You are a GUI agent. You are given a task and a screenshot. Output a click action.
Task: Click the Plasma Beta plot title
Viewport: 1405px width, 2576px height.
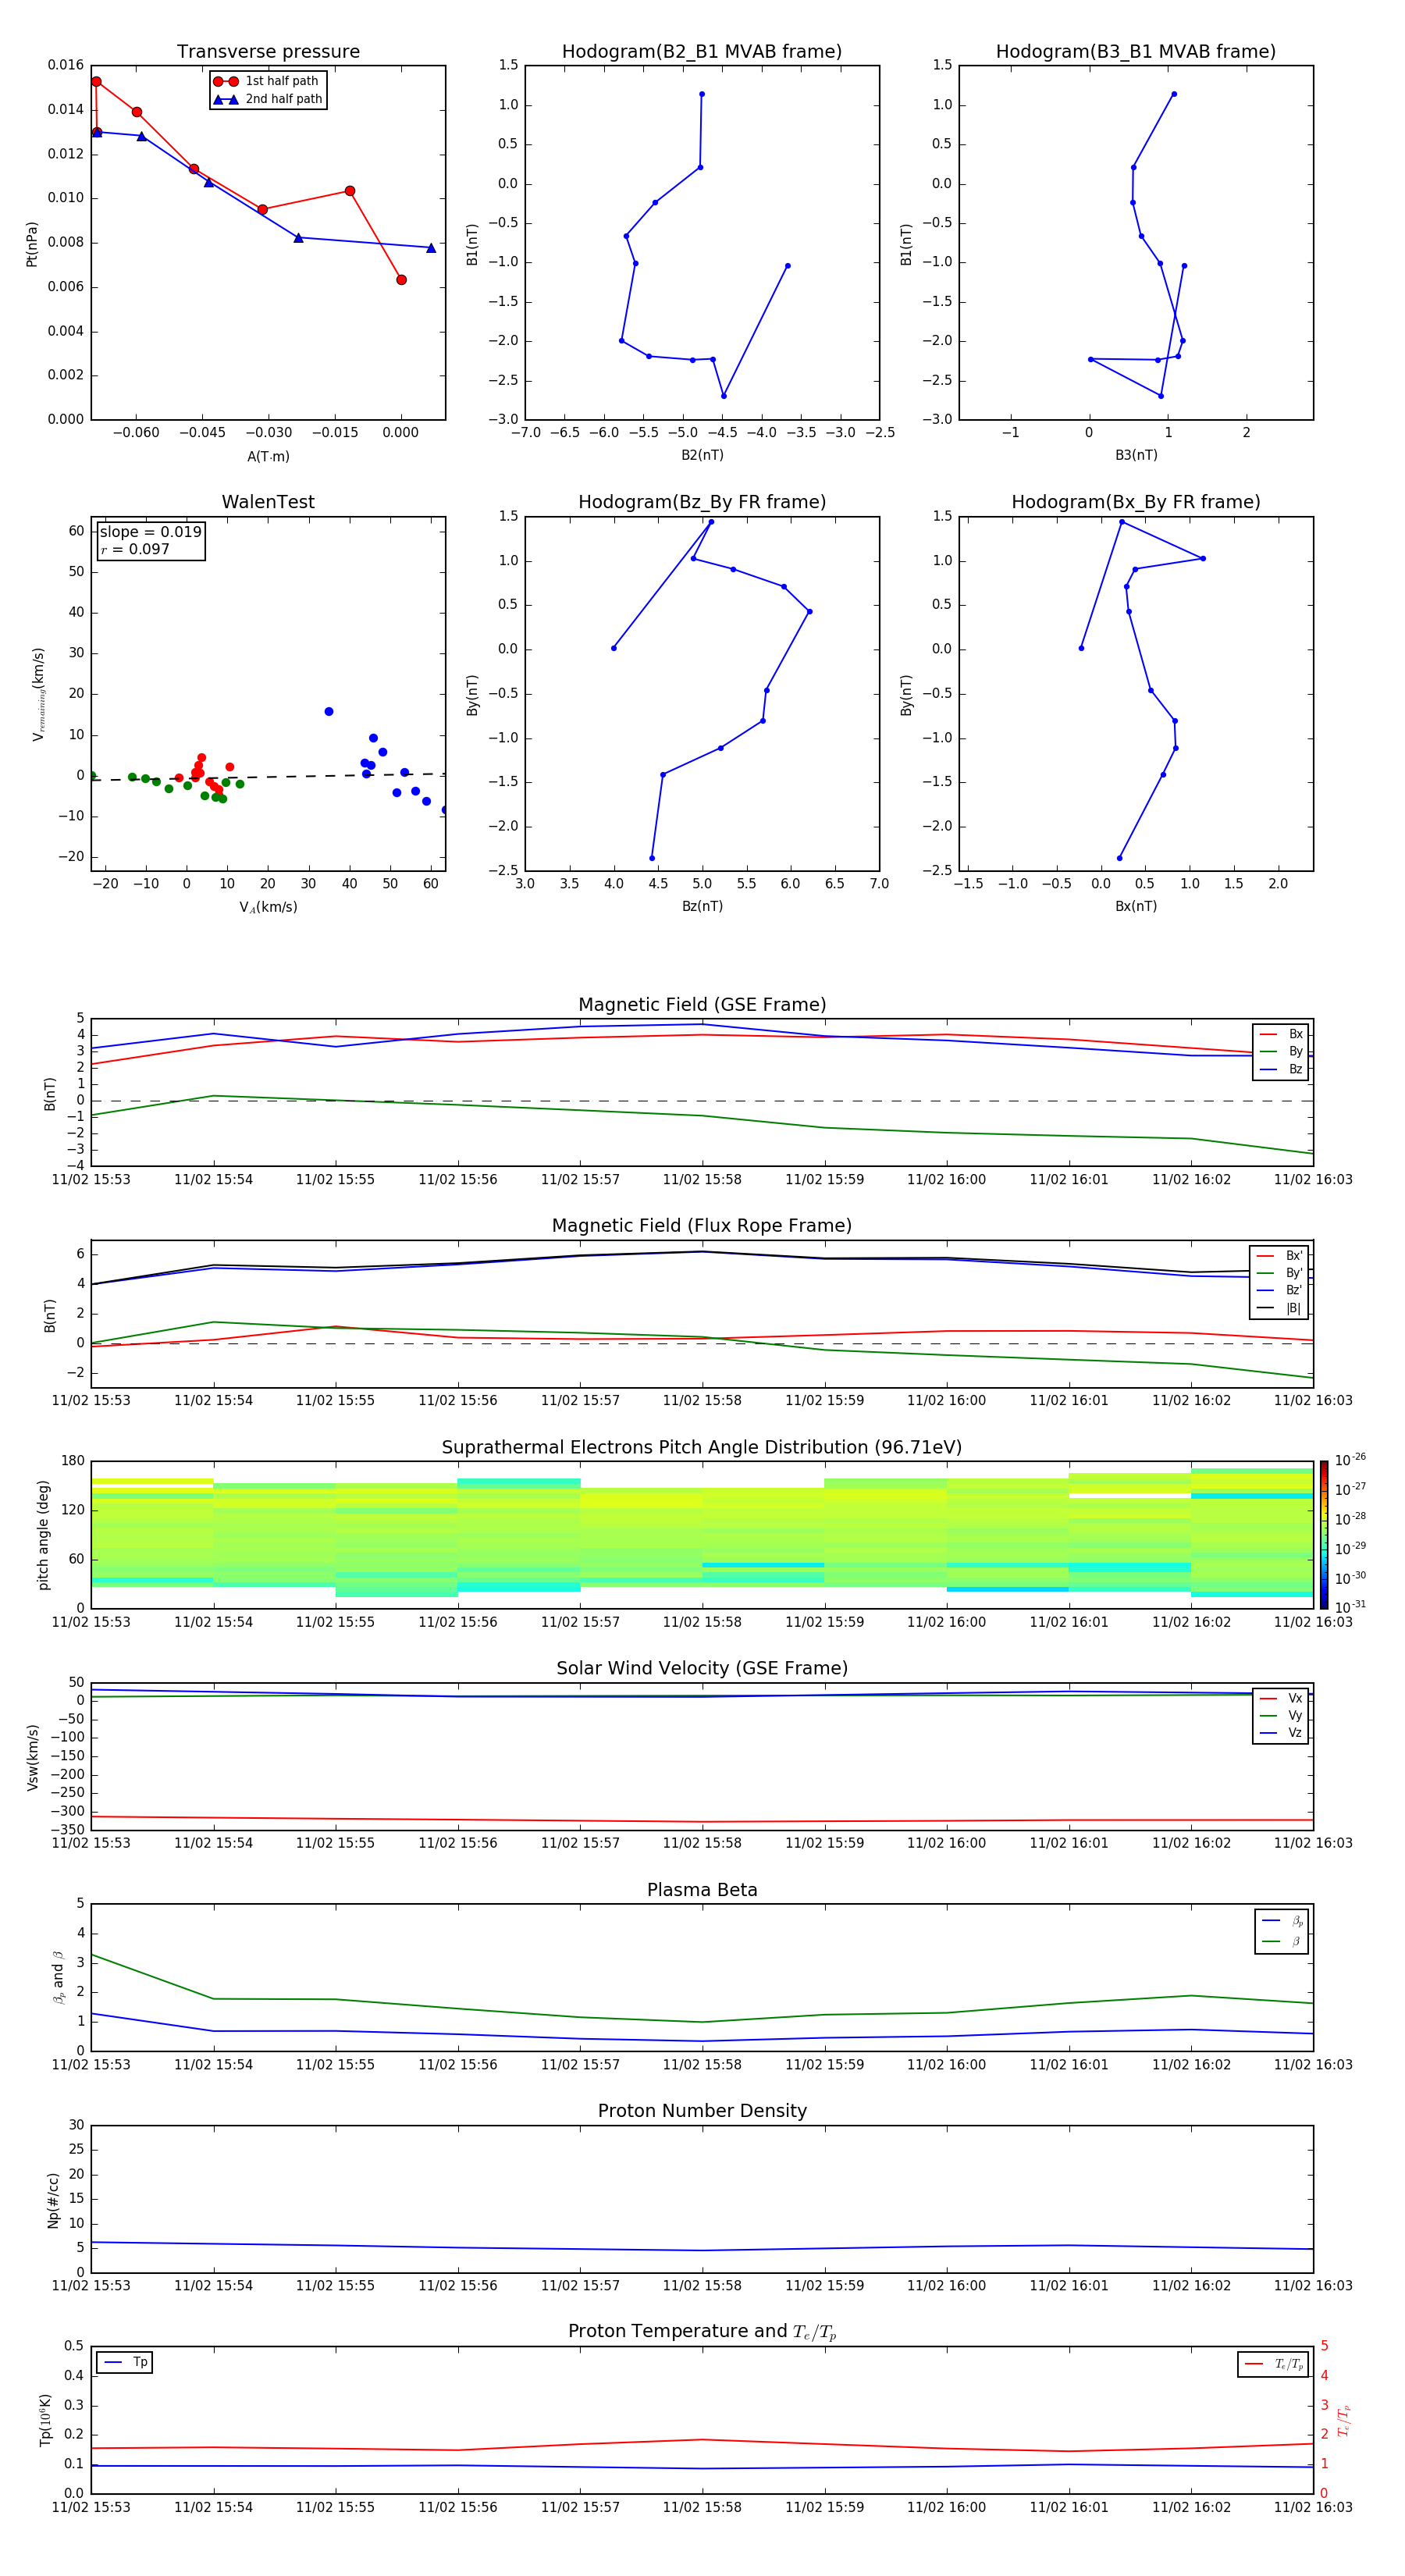click(x=702, y=1890)
